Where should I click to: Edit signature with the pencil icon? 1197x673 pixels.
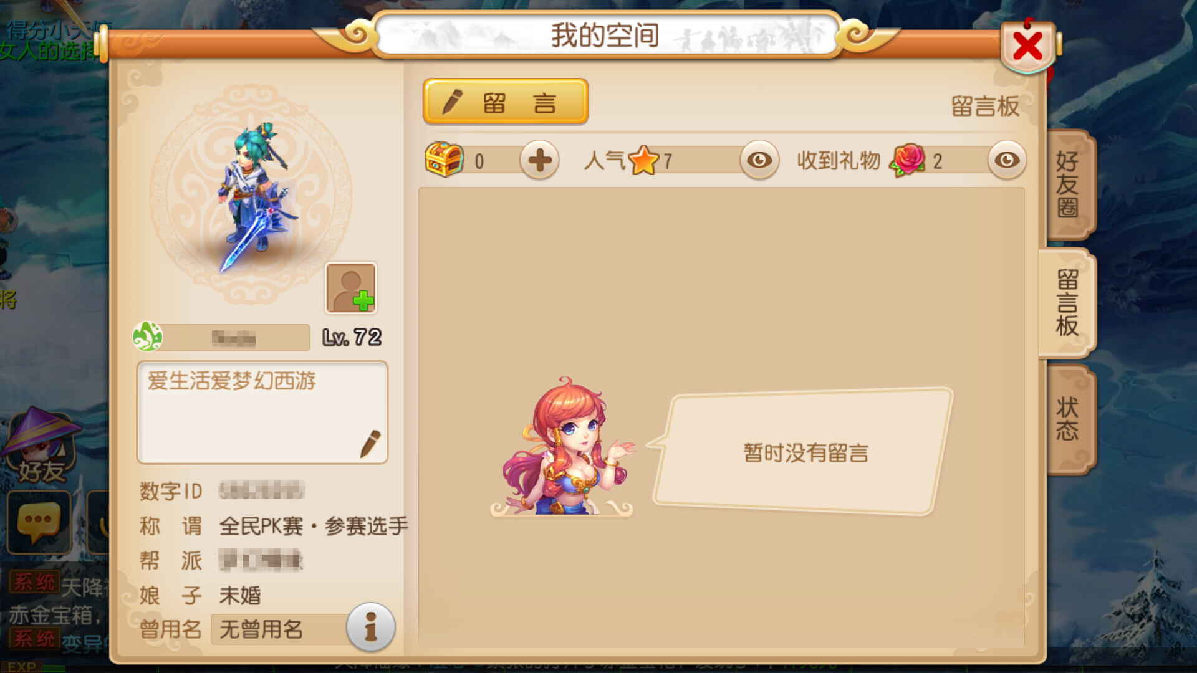tap(370, 443)
